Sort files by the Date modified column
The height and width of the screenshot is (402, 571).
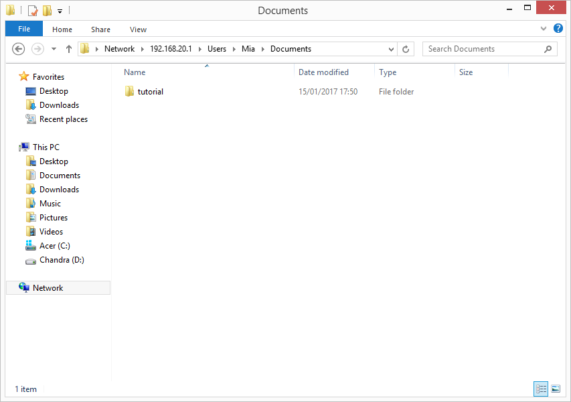[x=323, y=72]
